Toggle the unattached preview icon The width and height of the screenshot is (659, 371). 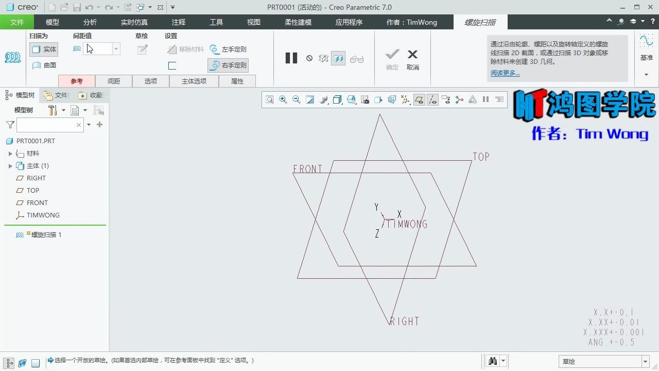[x=323, y=58]
